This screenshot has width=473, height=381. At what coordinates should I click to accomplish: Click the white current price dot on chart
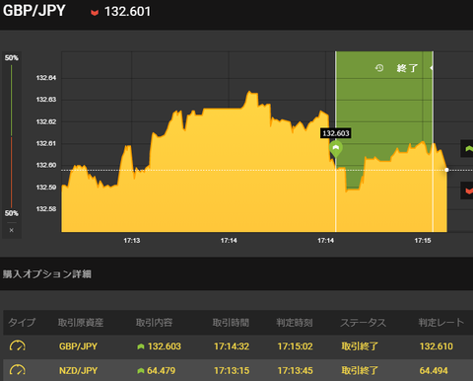(x=446, y=170)
